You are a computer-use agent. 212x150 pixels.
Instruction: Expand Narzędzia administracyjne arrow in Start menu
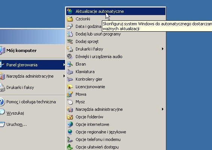[64, 76]
